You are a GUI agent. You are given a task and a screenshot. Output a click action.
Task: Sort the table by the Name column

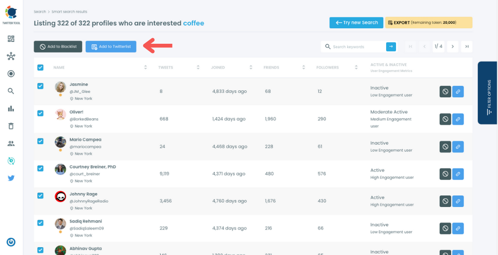[x=145, y=67]
